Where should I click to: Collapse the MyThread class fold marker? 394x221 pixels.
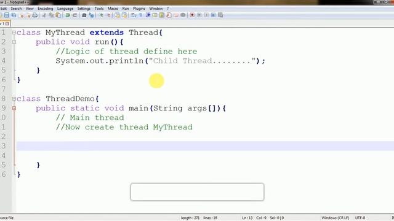click(14, 33)
